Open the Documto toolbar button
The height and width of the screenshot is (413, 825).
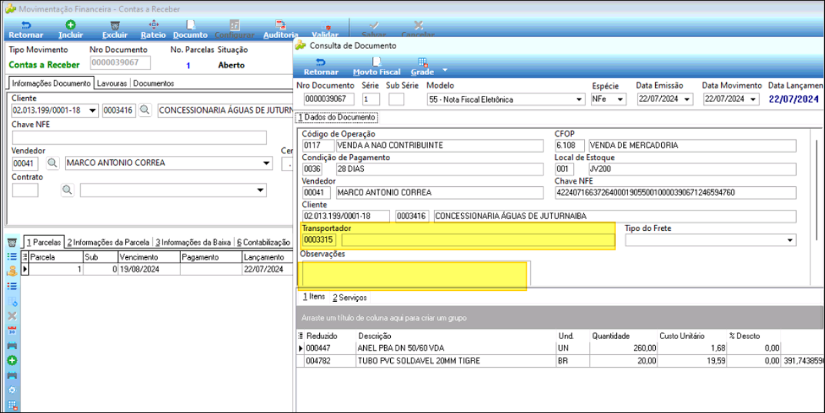[x=190, y=29]
